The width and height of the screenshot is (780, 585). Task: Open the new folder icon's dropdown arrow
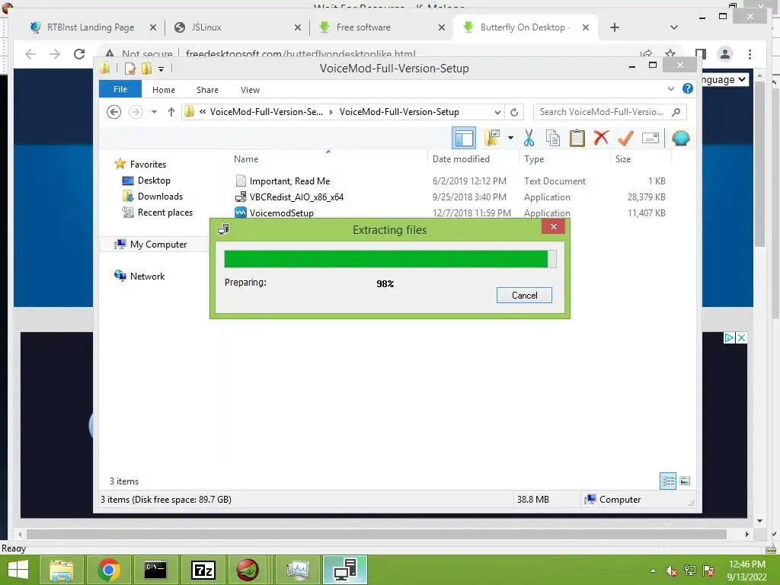[510, 138]
